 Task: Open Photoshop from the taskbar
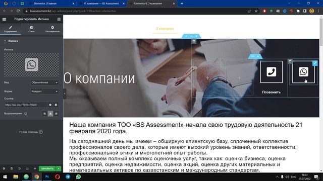click(47, 176)
